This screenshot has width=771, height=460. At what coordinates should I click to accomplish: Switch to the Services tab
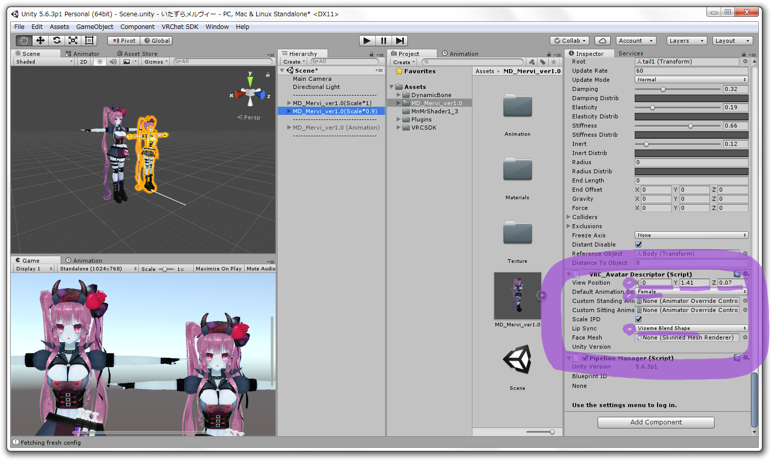point(631,53)
